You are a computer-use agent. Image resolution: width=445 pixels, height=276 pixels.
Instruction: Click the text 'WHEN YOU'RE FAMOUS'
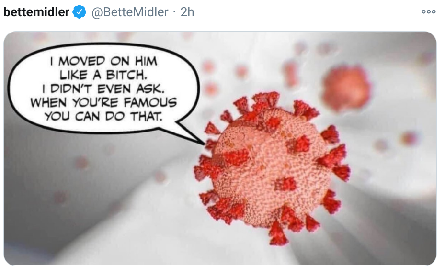click(103, 102)
